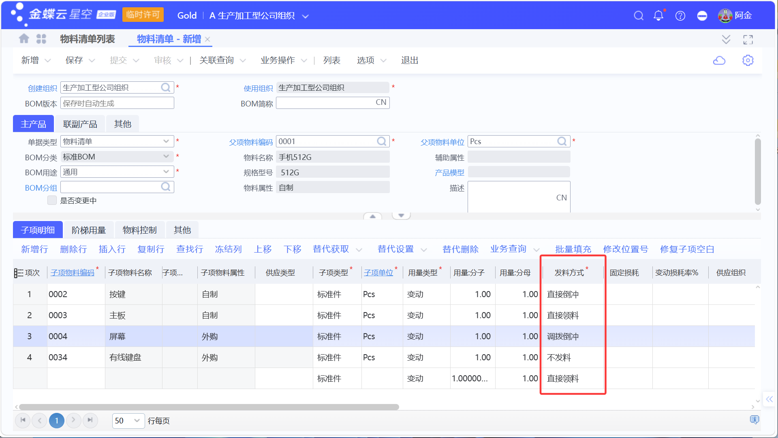Click page number 1 button
The image size is (778, 438).
point(57,420)
